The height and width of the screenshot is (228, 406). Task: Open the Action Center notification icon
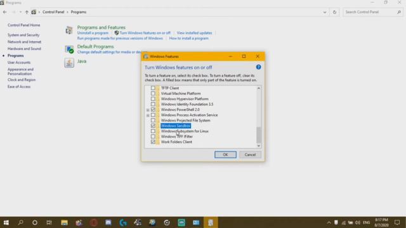[x=397, y=222]
